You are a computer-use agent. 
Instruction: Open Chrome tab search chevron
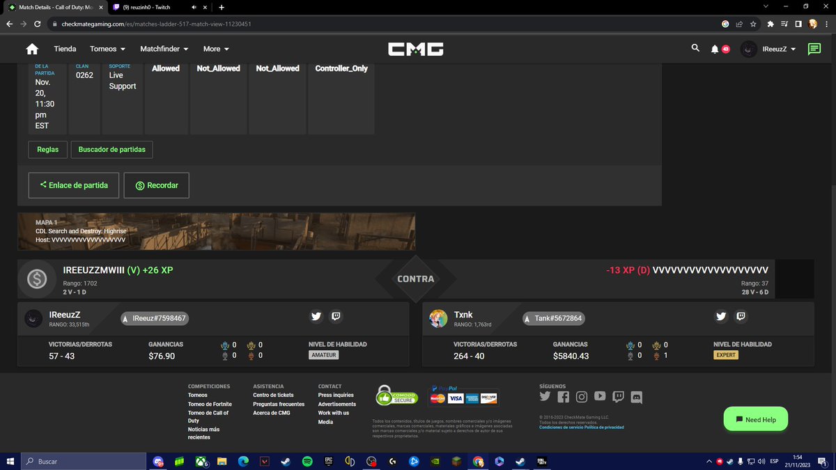click(766, 7)
